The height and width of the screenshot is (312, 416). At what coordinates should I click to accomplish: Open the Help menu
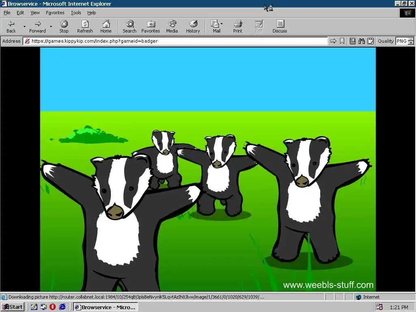pos(91,13)
